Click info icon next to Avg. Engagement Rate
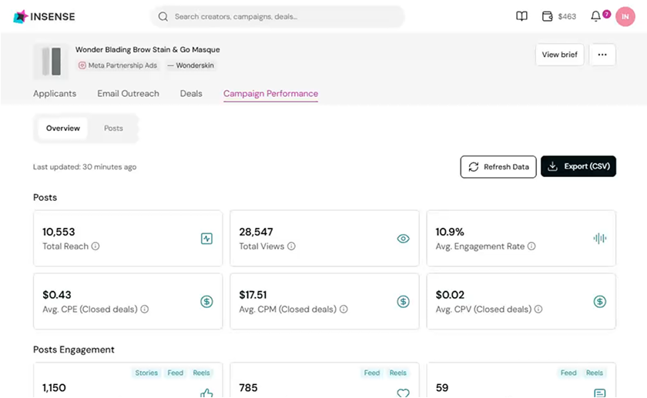The width and height of the screenshot is (647, 398). [531, 246]
